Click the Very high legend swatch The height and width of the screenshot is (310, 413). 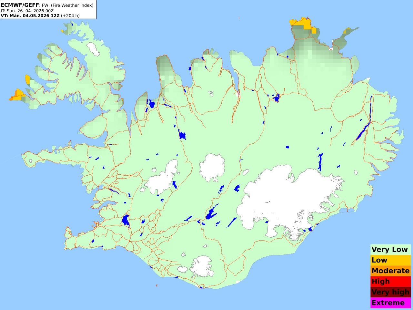390,292
